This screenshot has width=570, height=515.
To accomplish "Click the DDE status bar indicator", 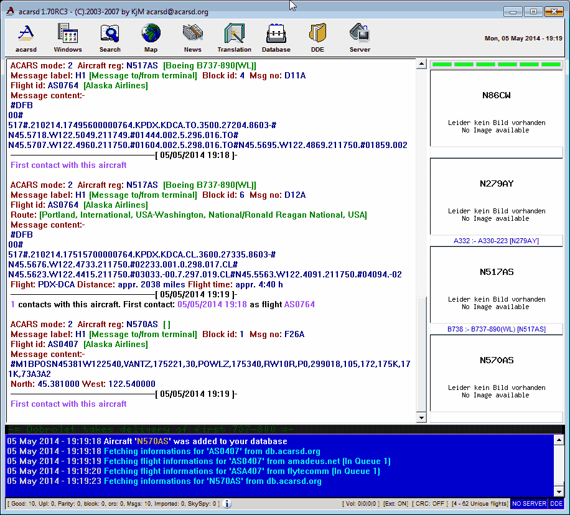I will 556,503.
